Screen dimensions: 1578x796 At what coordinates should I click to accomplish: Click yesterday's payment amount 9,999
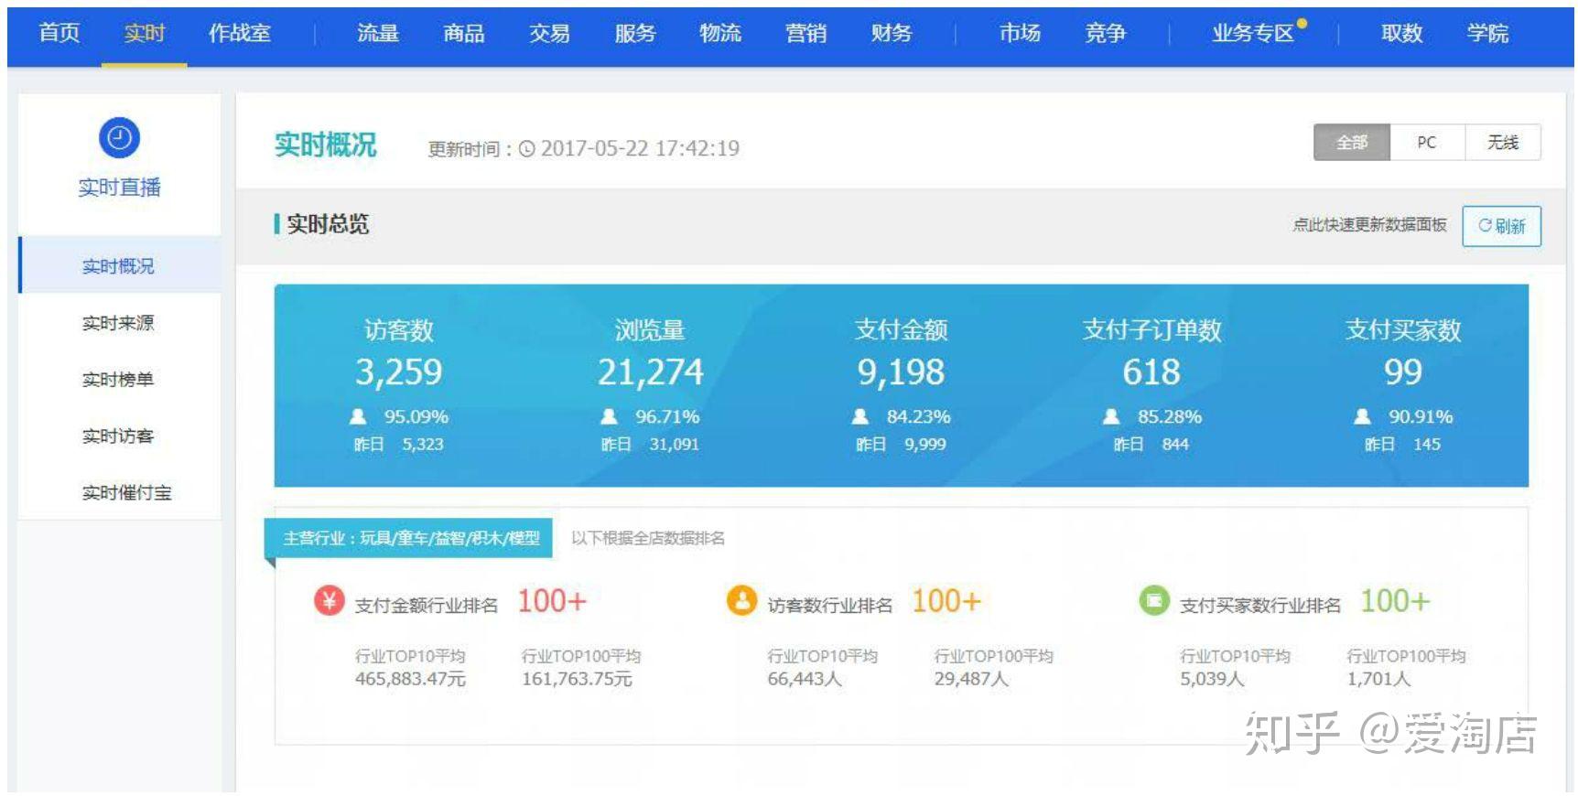pos(925,445)
